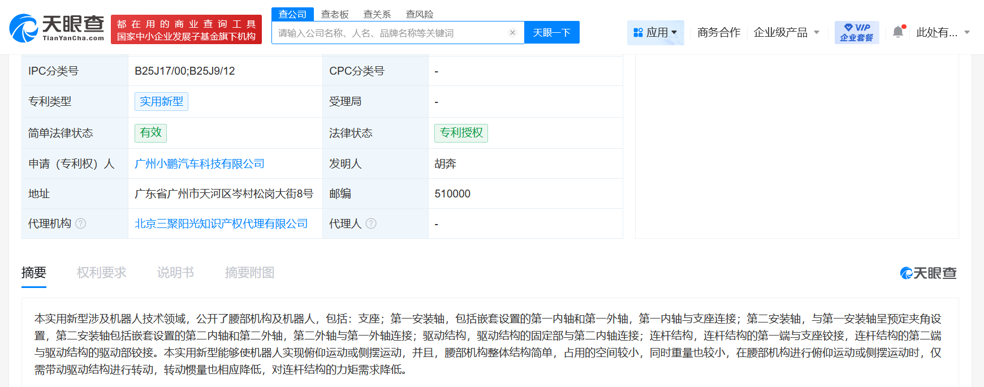
Task: Select the 查风险 search tab
Action: coord(420,14)
